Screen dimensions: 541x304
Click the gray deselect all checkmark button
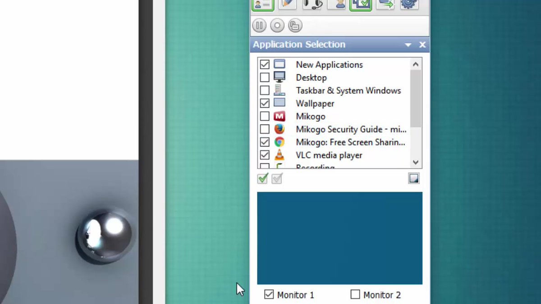tap(277, 179)
